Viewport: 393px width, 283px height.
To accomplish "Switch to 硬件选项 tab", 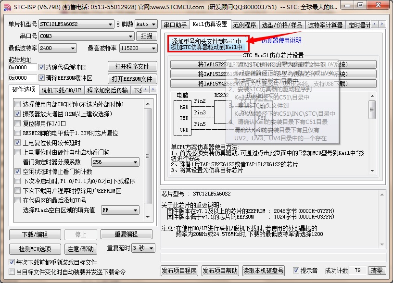I will [x=24, y=90].
